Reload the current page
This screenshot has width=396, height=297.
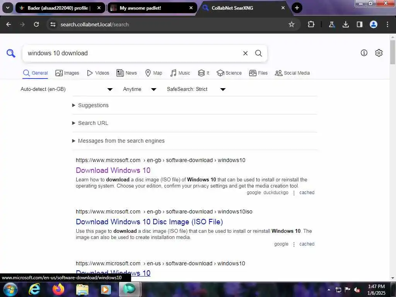pyautogui.click(x=36, y=24)
